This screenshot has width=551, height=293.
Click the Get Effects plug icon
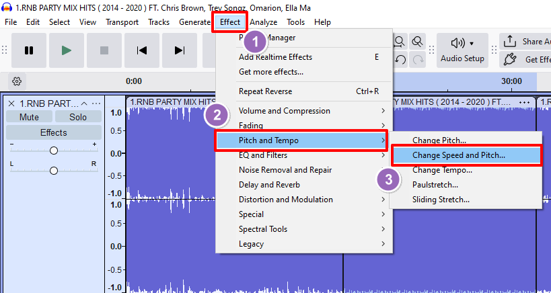(x=509, y=59)
